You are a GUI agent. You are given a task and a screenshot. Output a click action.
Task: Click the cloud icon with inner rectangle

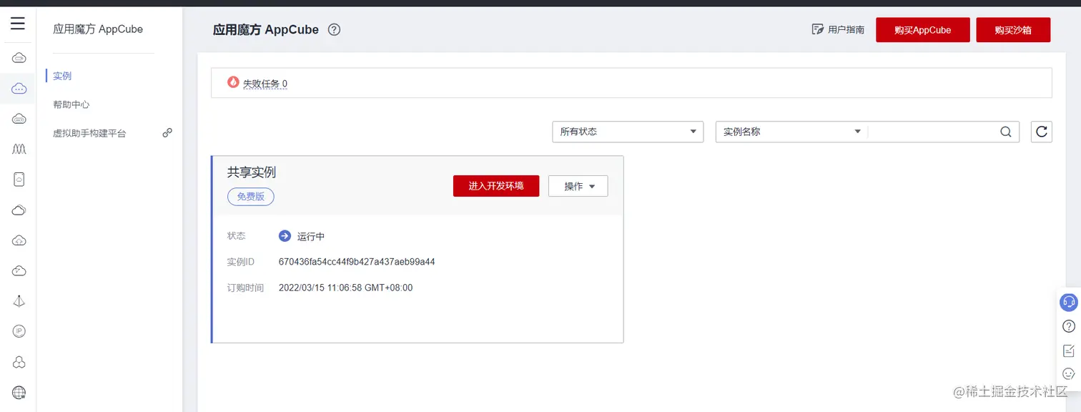pyautogui.click(x=19, y=119)
